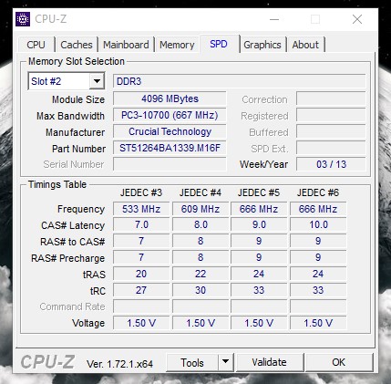Open the Graphics tab
The height and width of the screenshot is (384, 391).
point(262,45)
